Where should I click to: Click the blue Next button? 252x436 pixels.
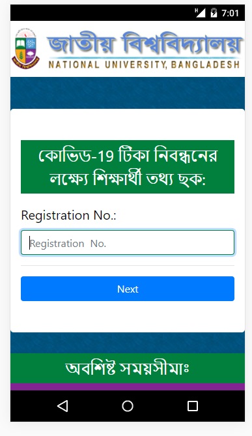[x=128, y=289]
